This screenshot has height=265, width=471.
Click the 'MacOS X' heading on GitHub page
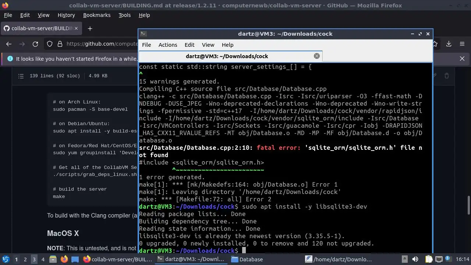[x=63, y=233]
